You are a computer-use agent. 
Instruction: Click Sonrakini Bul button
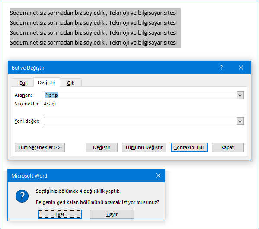click(189, 147)
